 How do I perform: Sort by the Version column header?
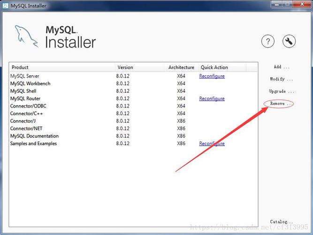[139, 67]
